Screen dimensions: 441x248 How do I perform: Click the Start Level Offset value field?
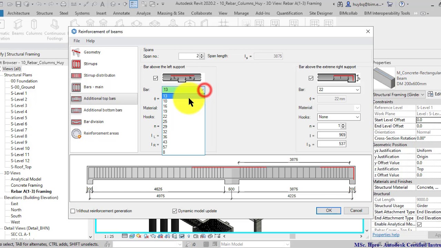tap(428, 120)
